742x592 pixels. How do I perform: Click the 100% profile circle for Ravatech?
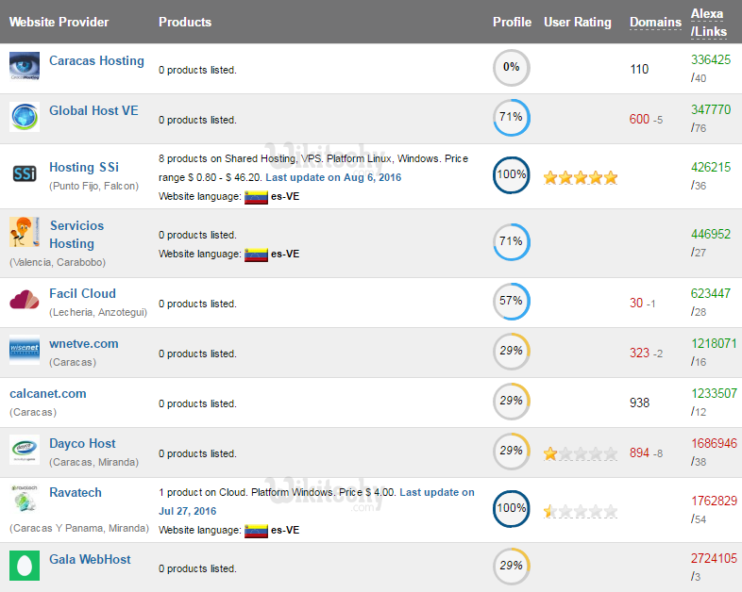(512, 508)
